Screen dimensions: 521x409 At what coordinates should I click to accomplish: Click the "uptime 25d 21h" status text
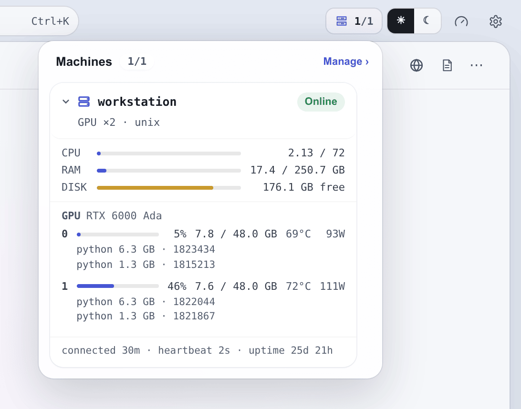(291, 350)
